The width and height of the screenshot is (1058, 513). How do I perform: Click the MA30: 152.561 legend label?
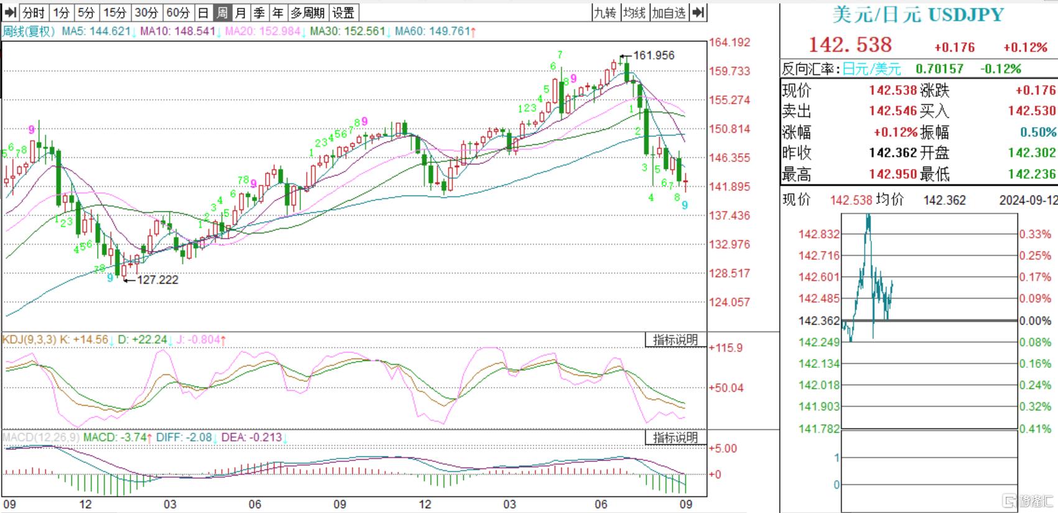(348, 31)
